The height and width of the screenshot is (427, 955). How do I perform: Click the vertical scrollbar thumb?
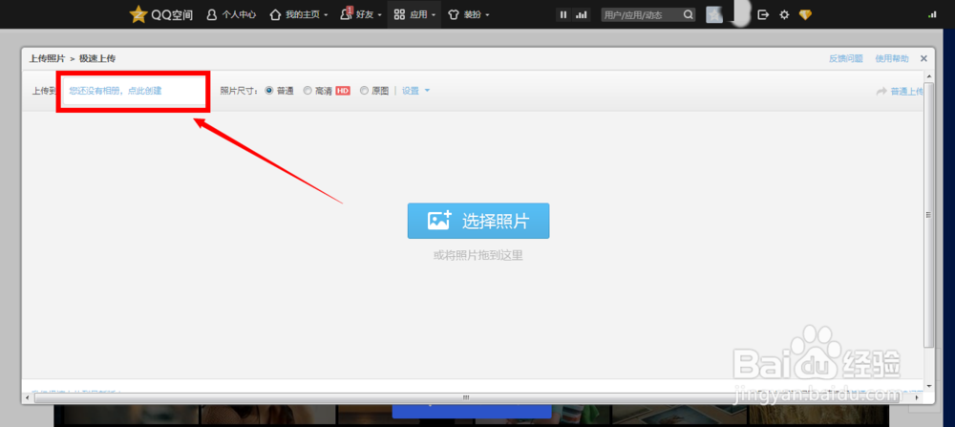(x=929, y=214)
